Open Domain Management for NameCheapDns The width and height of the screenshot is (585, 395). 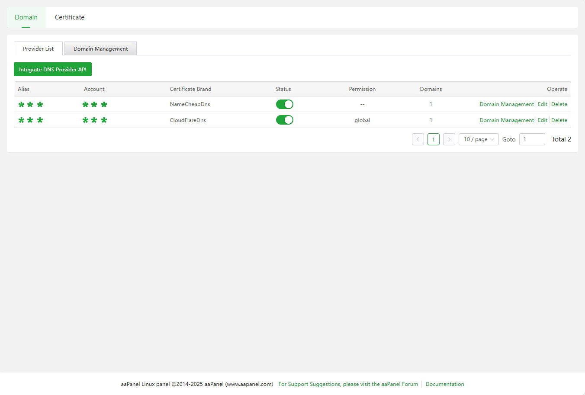[x=506, y=104]
